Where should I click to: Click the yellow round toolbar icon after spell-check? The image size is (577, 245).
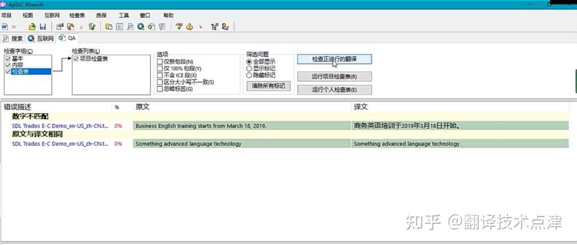click(190, 26)
